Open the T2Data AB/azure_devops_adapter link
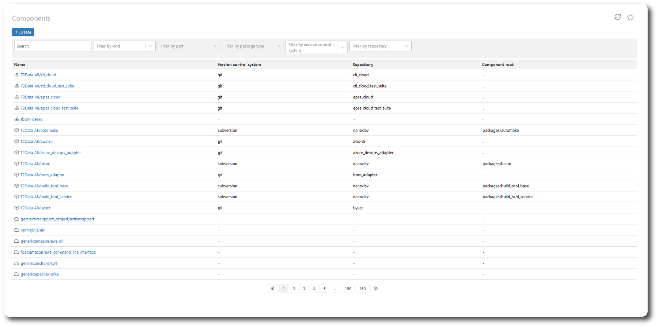 point(50,153)
